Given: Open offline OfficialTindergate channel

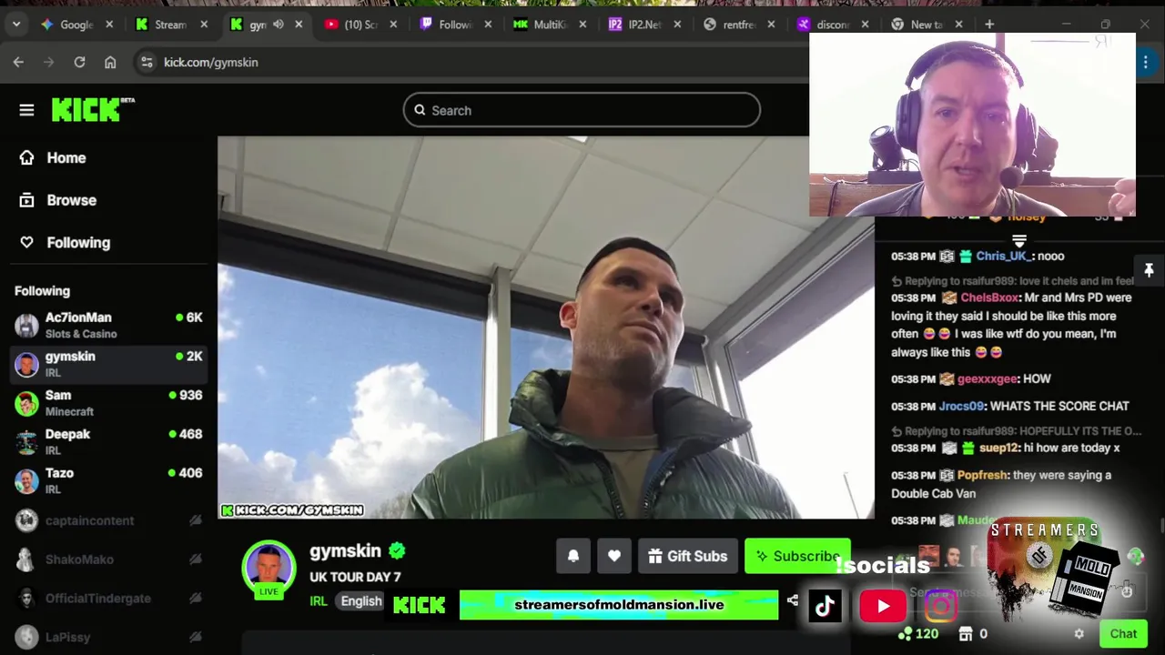Looking at the screenshot, I should 108,599.
